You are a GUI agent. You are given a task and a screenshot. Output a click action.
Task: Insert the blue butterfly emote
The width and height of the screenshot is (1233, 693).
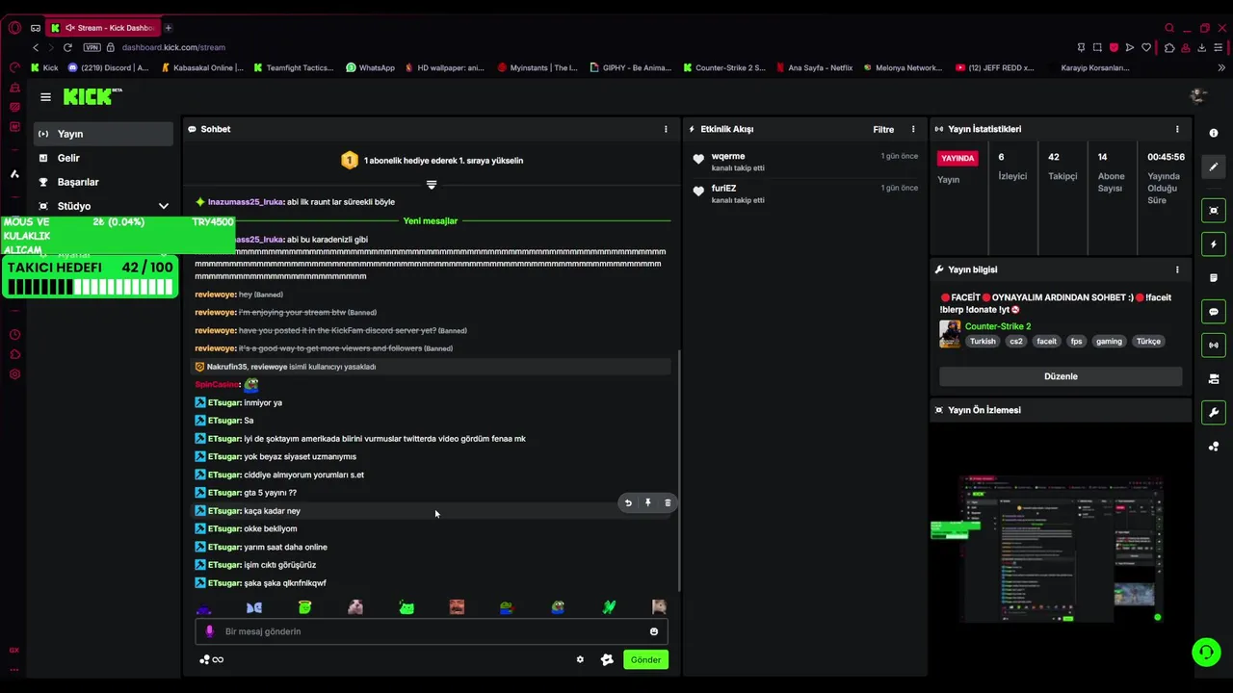254,607
